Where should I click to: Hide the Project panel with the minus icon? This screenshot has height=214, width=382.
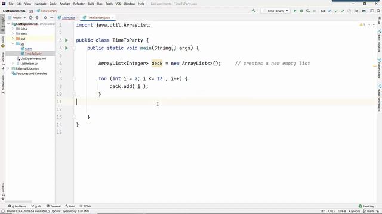pyautogui.click(x=52, y=18)
